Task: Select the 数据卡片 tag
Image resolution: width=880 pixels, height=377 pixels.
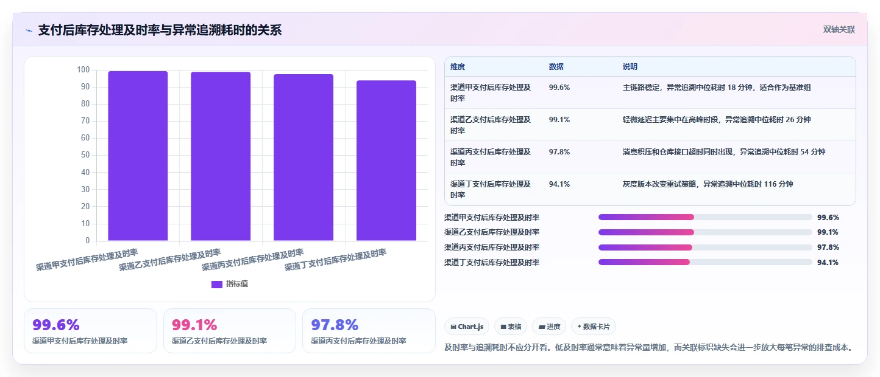Action: 594,327
